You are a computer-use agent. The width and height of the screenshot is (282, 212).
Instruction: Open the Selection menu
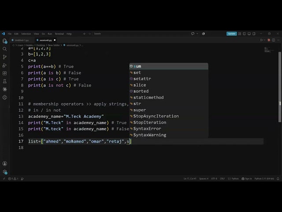click(x=26, y=34)
